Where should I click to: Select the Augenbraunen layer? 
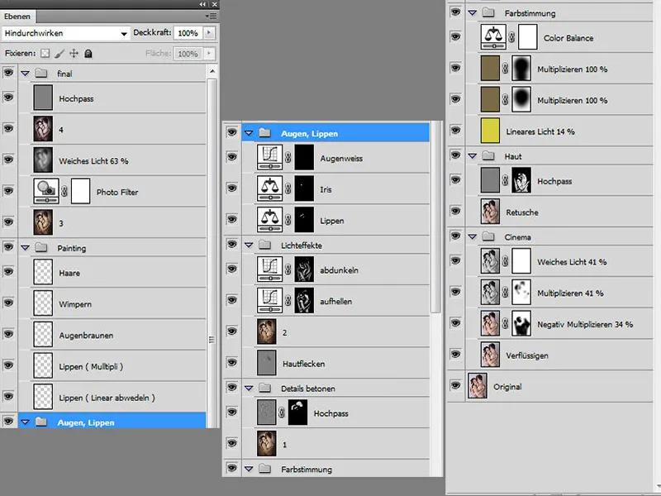coord(112,336)
